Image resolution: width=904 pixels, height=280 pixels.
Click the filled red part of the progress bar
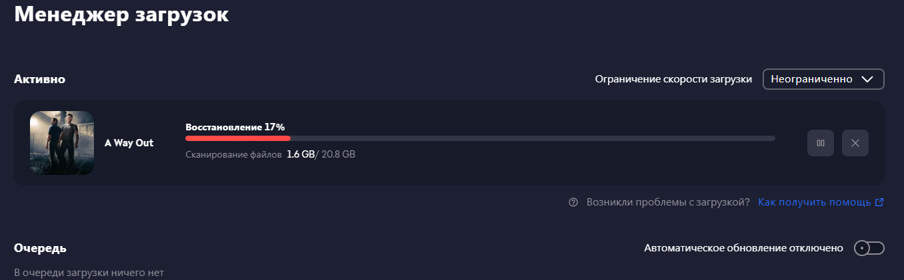(x=238, y=138)
